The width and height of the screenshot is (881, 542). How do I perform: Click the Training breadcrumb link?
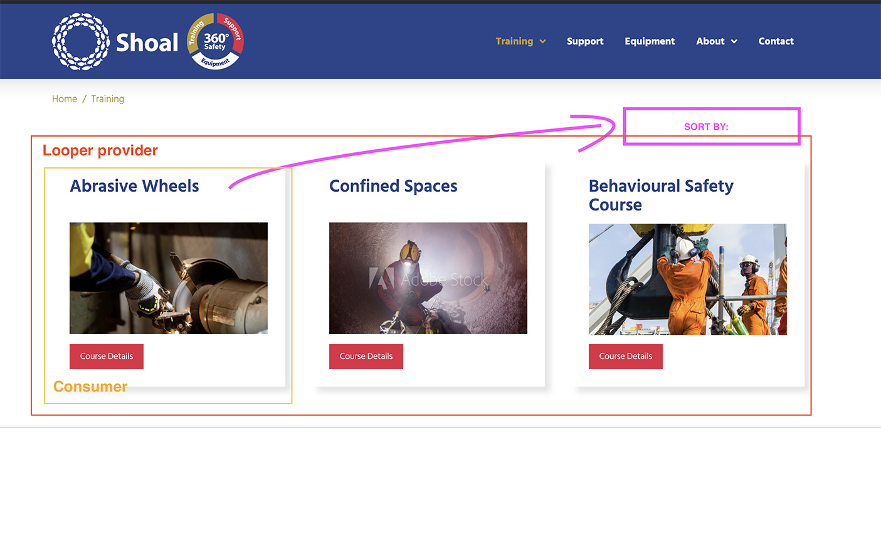[108, 99]
